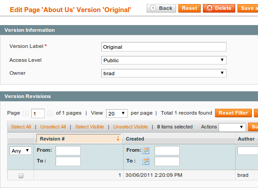Toggle Revision # descending sort arrow
This screenshot has height=188, width=258.
click(118, 139)
